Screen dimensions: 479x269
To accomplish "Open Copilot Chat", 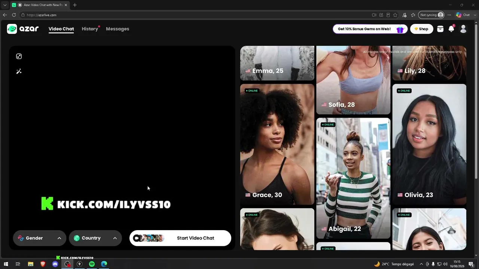I will tap(463, 15).
